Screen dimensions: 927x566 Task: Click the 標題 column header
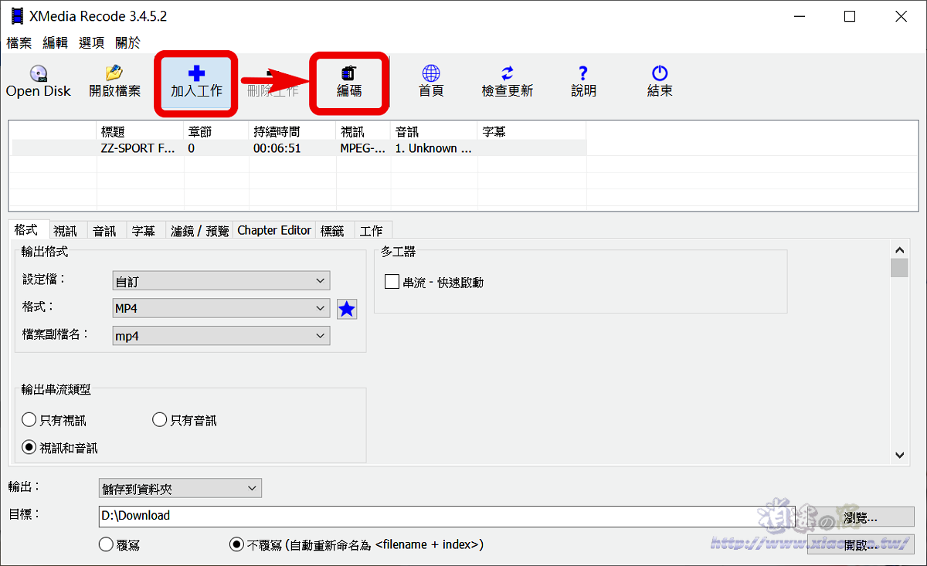(x=140, y=132)
